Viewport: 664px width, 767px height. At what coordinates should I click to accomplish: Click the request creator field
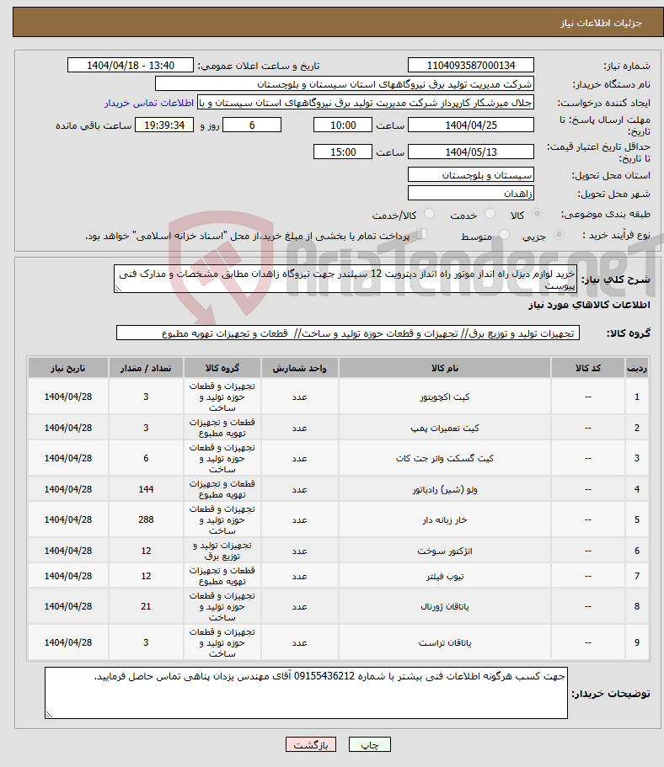[x=366, y=103]
